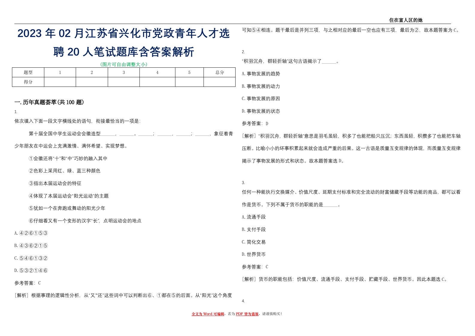Choose option 'D.世界货币'
Image resolution: width=475 pixels, height=336 pixels.
coord(254,254)
